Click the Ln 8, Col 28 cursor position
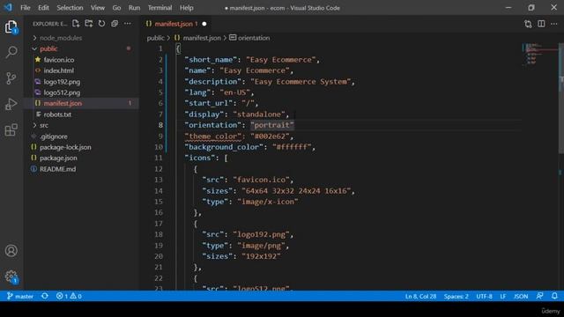Viewport: 564px width, 317px height. pyautogui.click(x=420, y=296)
